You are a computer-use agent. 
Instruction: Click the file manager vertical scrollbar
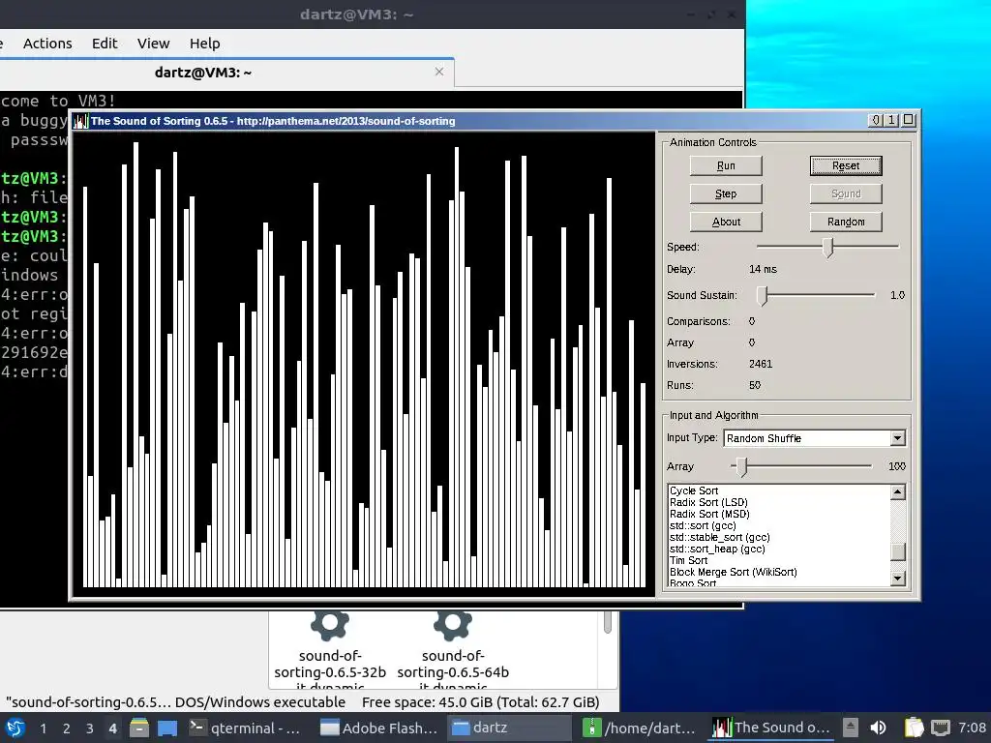click(608, 622)
